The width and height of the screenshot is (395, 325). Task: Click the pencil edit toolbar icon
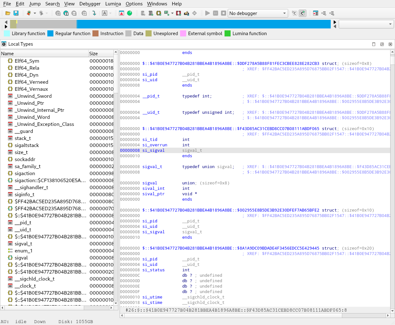click(186, 13)
